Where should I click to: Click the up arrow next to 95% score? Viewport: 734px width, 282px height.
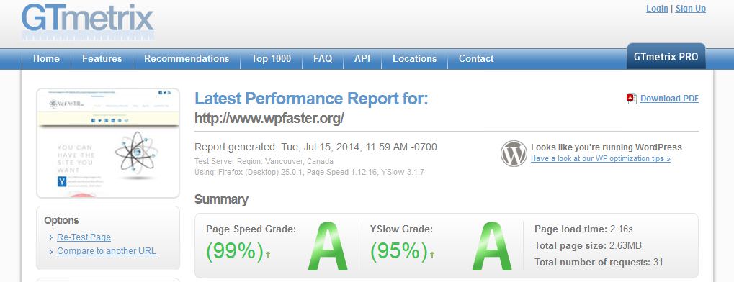432,255
